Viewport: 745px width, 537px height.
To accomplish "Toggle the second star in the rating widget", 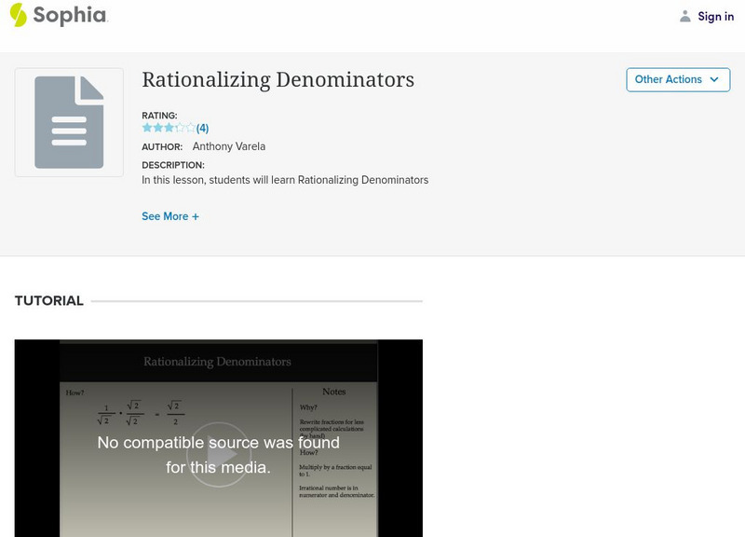I will tap(156, 126).
